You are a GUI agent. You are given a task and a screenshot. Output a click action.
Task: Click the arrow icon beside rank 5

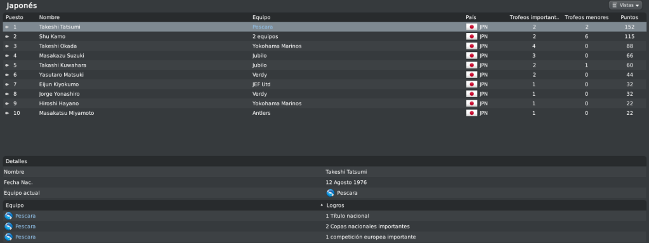7,65
